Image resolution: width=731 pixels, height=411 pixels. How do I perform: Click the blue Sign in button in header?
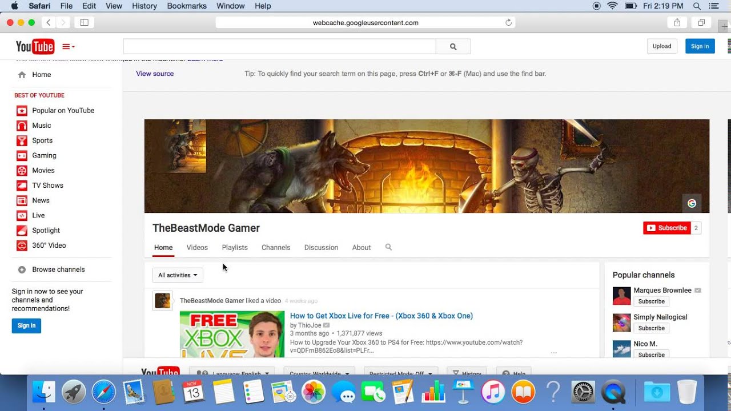[700, 46]
